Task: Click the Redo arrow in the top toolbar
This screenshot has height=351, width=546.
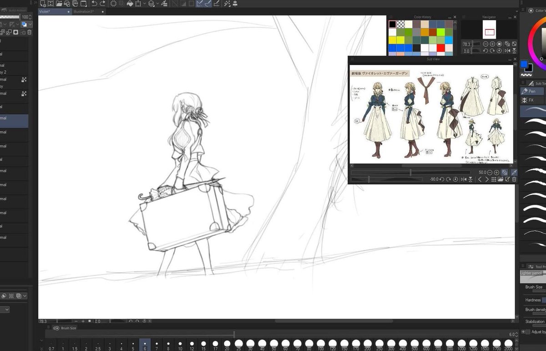Action: point(103,4)
